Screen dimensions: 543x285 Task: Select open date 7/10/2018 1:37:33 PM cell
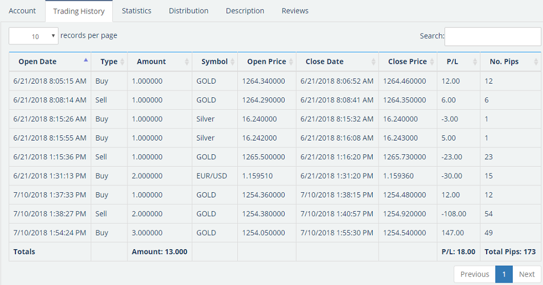point(50,195)
